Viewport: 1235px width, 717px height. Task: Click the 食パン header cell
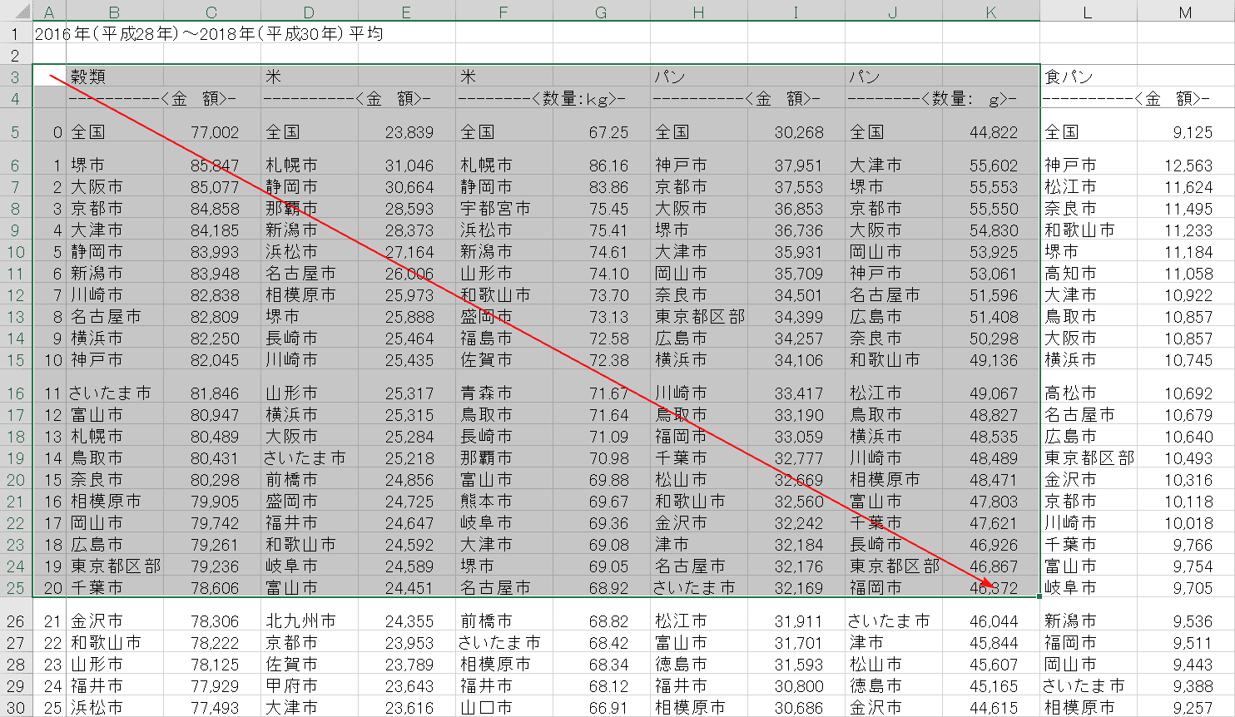[1089, 77]
